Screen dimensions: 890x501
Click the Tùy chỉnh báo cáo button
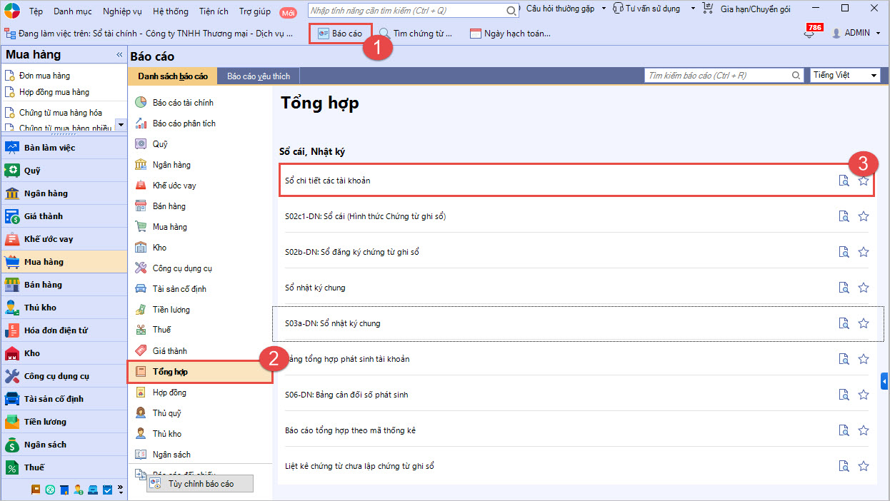tap(199, 484)
